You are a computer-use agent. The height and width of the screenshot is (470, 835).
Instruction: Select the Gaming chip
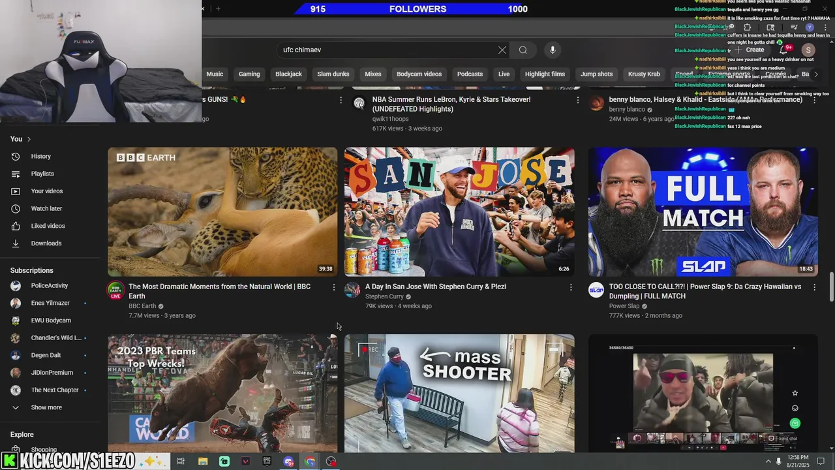(249, 74)
